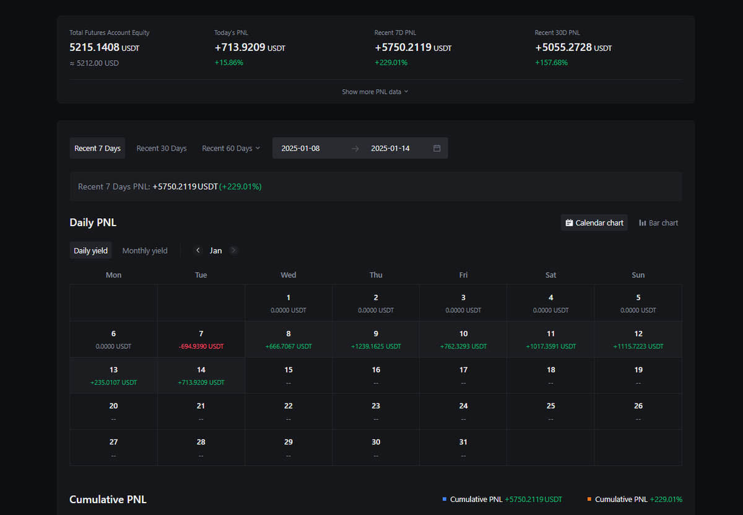
Task: Go to previous month arrow
Action: click(198, 250)
